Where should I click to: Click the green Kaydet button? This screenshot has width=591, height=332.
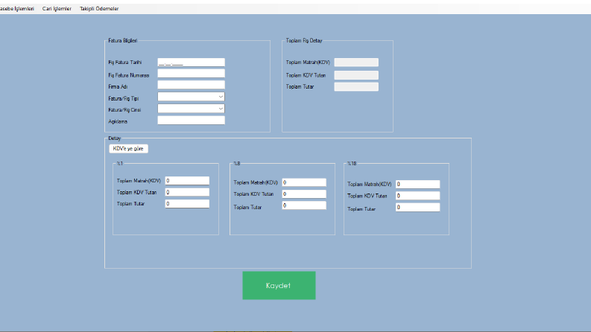(279, 286)
